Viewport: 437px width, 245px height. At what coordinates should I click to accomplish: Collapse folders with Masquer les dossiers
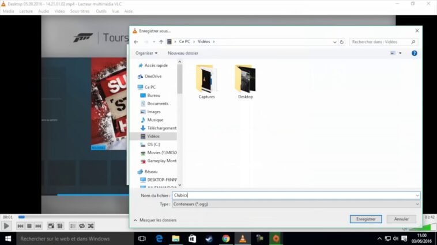155,220
